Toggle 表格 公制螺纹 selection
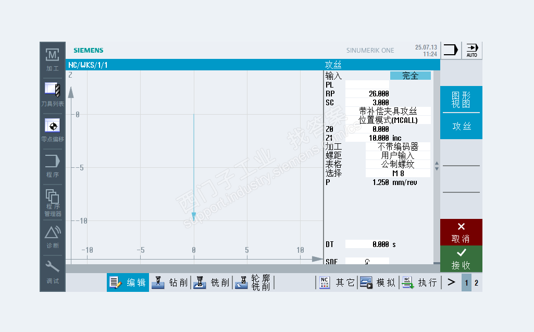 [x=398, y=164]
